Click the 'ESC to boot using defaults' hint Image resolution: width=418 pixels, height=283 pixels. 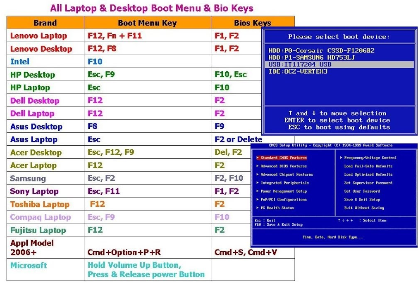point(339,127)
